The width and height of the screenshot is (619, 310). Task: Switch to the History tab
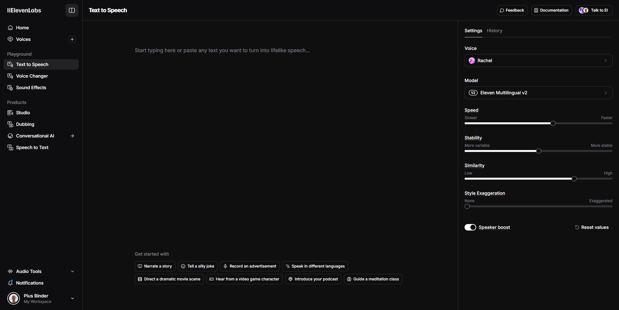pyautogui.click(x=494, y=31)
